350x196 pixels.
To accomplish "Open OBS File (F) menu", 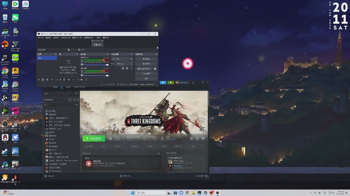I will [x=40, y=38].
